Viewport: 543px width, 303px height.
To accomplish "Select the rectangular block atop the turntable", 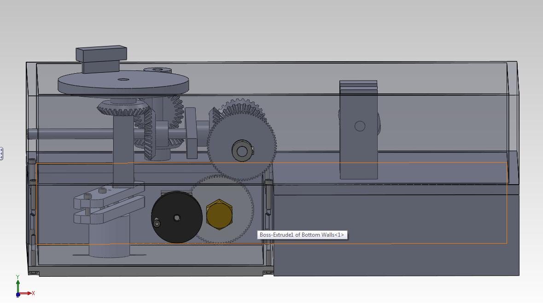I will pos(101,59).
